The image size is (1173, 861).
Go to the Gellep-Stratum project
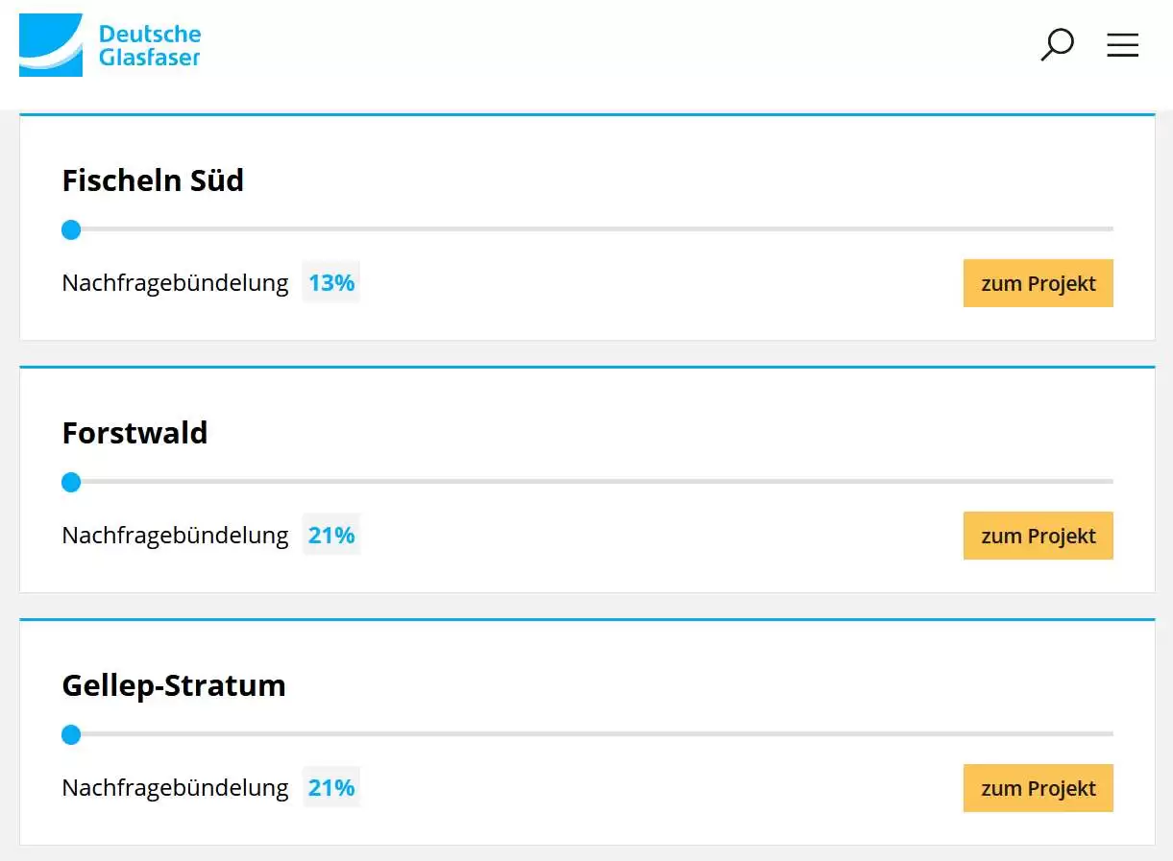pyautogui.click(x=1038, y=788)
